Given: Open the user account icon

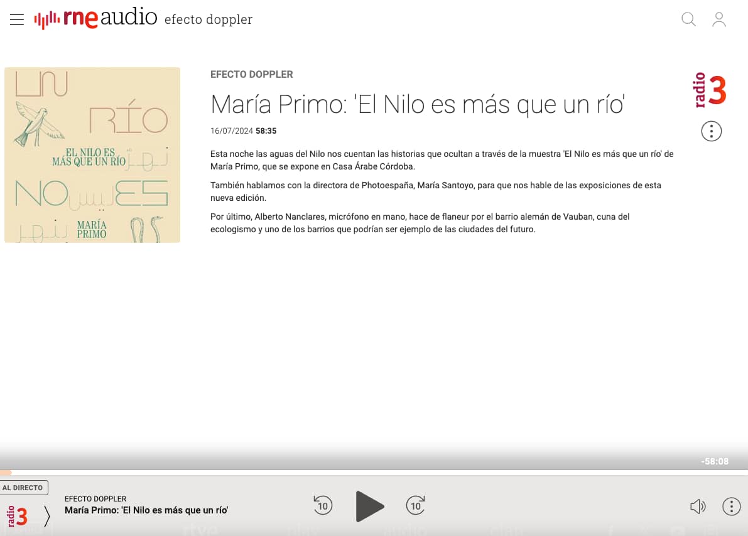Looking at the screenshot, I should (719, 19).
